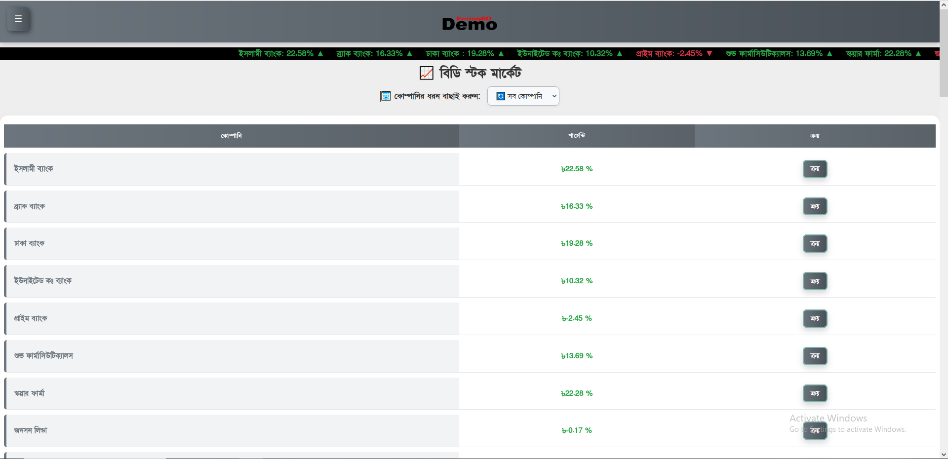Click the জনসন লিভা company name
The image size is (948, 459).
coord(31,430)
